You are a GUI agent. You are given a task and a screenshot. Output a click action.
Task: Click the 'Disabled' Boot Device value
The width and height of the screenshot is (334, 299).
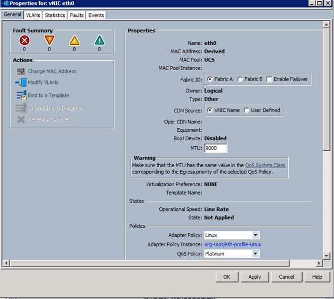[x=215, y=138]
